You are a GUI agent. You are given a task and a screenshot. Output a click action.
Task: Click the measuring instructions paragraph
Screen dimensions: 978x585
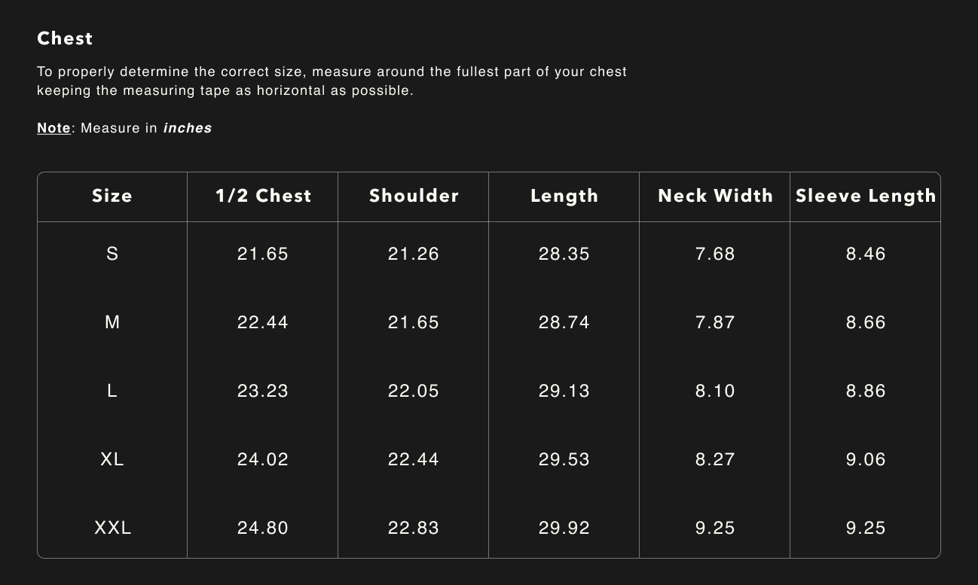pos(332,81)
